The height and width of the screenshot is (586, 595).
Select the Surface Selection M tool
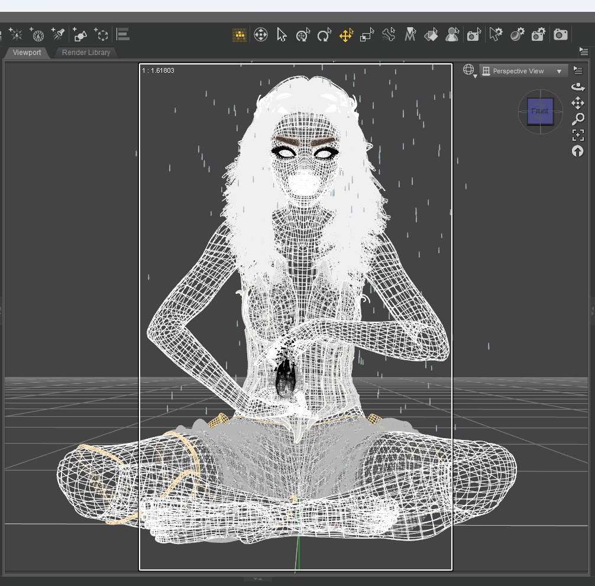[x=410, y=35]
